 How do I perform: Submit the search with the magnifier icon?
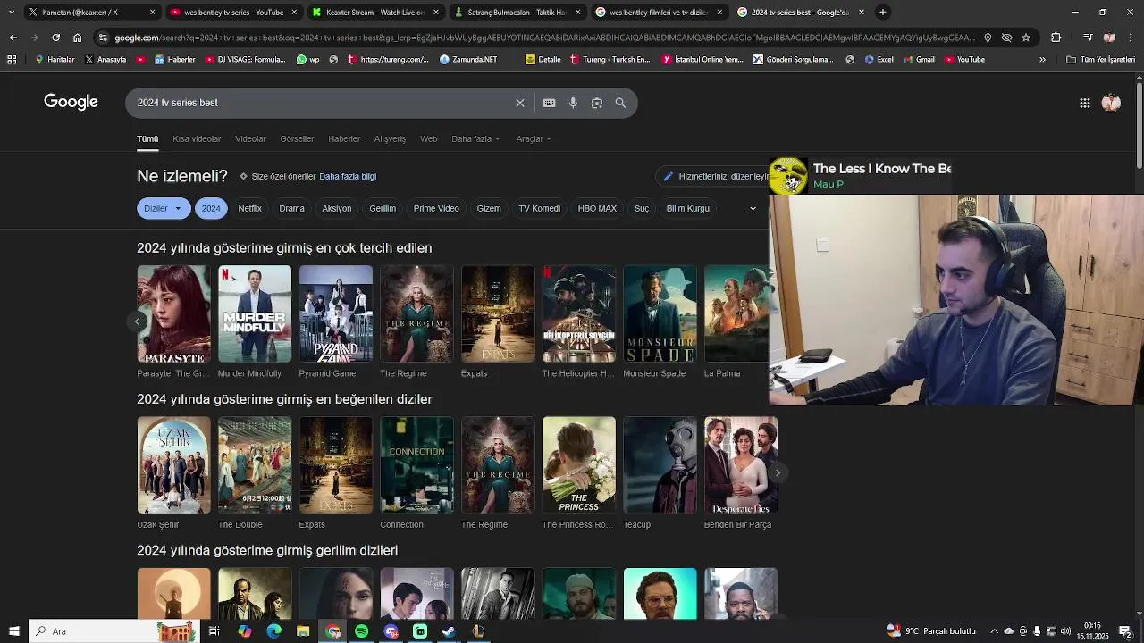[620, 103]
